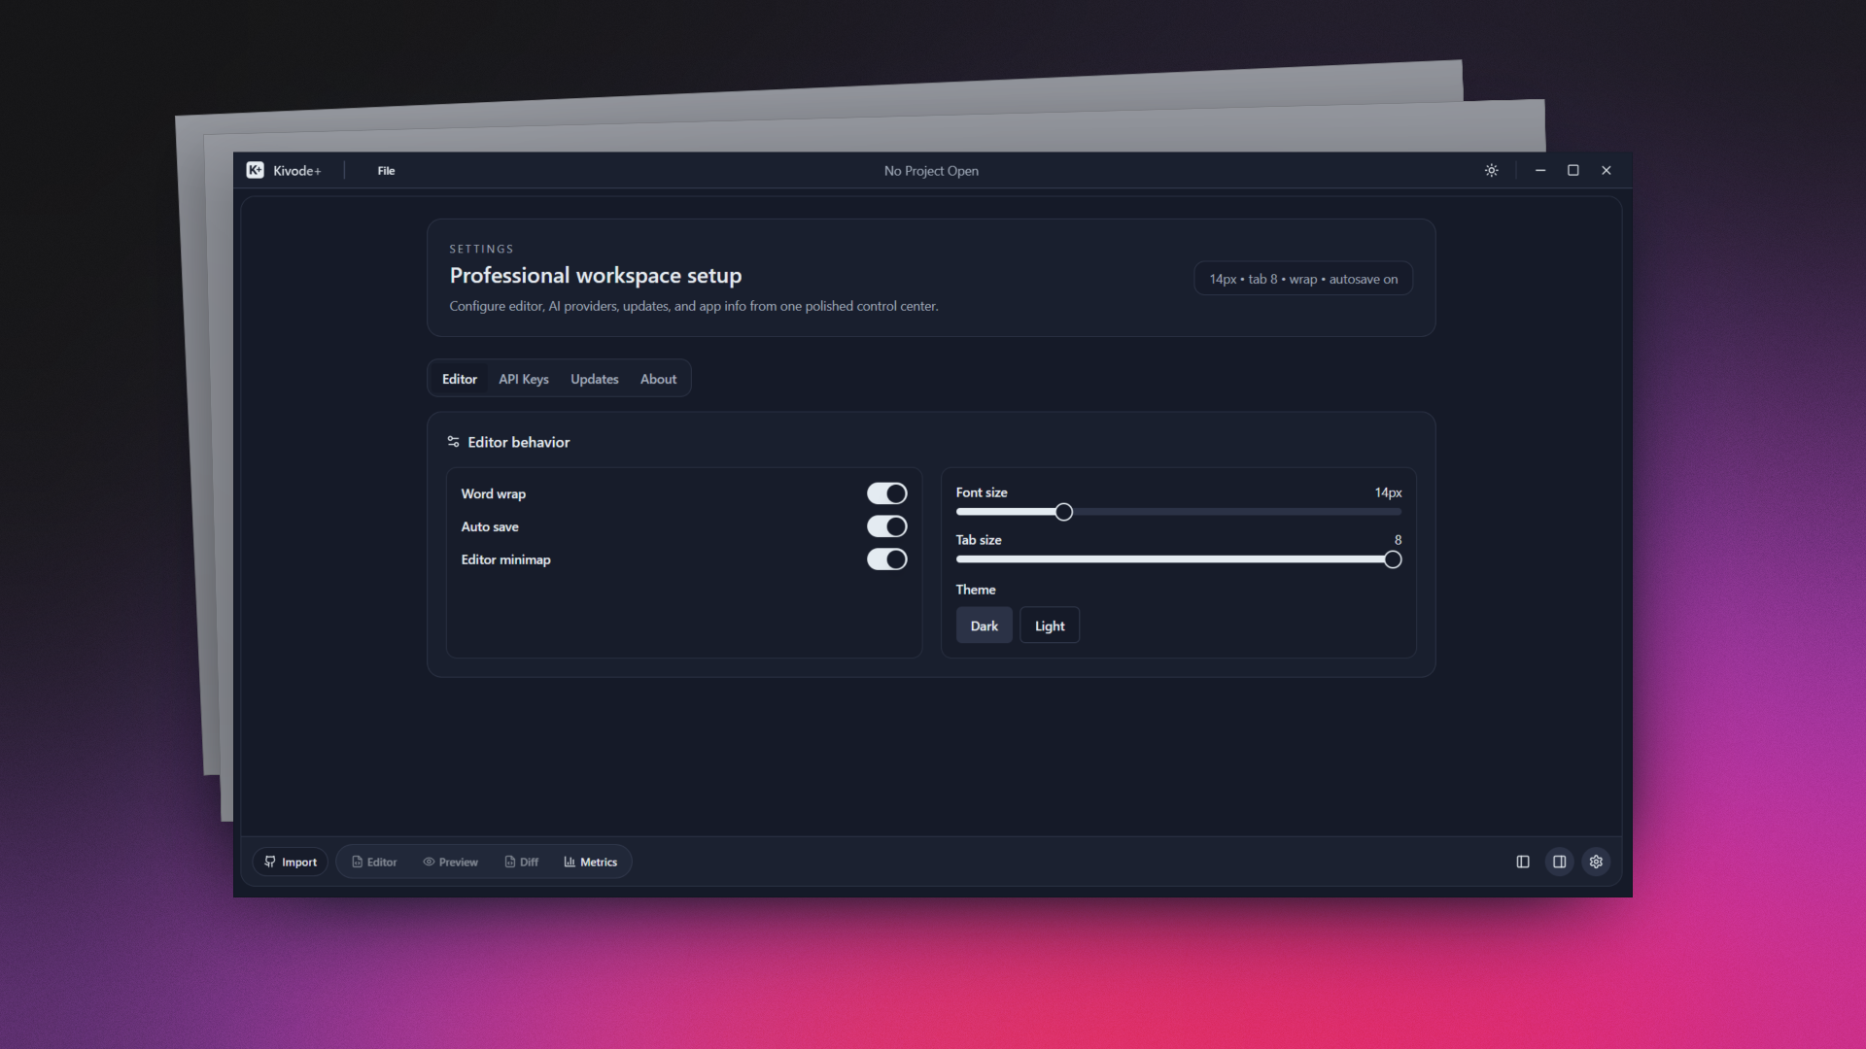This screenshot has height=1049, width=1866.
Task: Go to the About tab
Action: [x=658, y=379]
